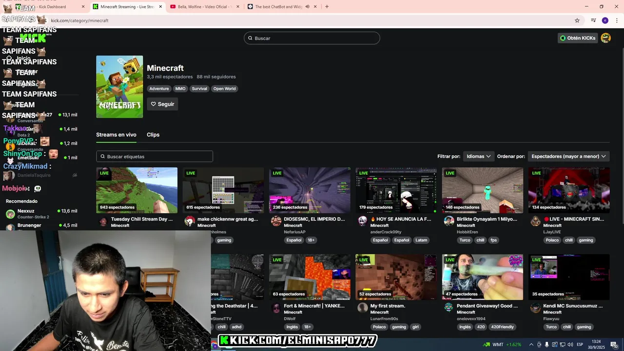Open the 615 espectadores stream thumbnail
The height and width of the screenshot is (351, 624).
[x=223, y=190]
